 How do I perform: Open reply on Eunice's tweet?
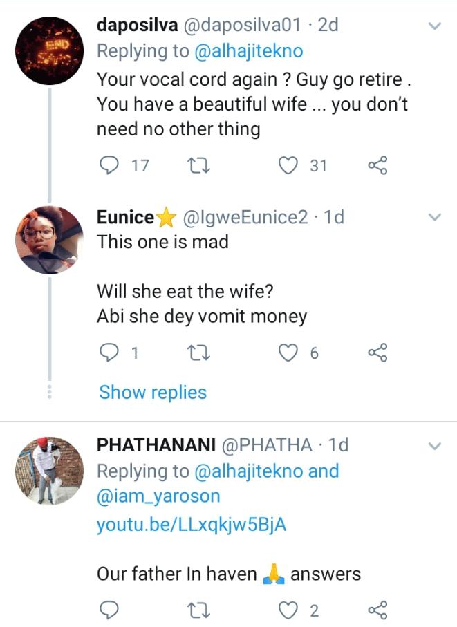coord(109,353)
